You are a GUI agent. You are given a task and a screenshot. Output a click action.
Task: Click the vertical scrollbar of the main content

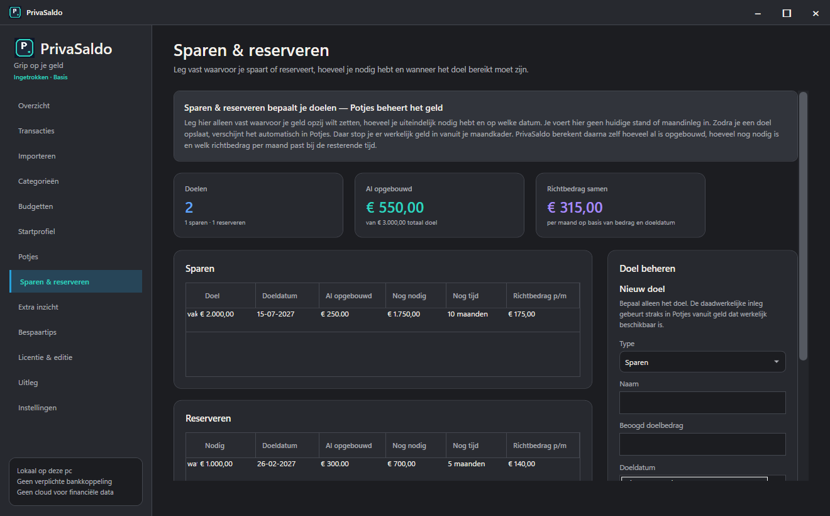[x=803, y=227]
